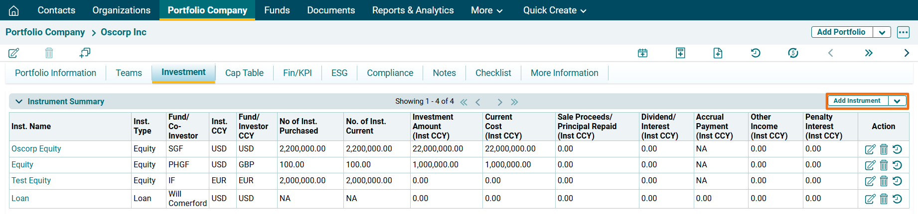Edit the Loan instrument row
Image resolution: width=918 pixels, height=214 pixels.
[870, 199]
